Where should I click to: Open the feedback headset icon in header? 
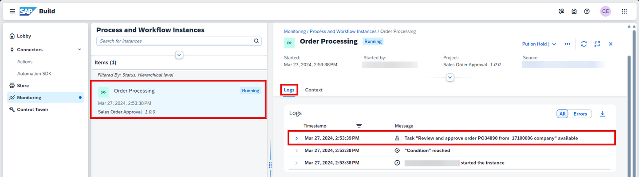[x=561, y=11]
